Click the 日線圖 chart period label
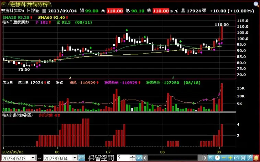Image resolution: width=260 pixels, height=162 pixels. [x=33, y=11]
